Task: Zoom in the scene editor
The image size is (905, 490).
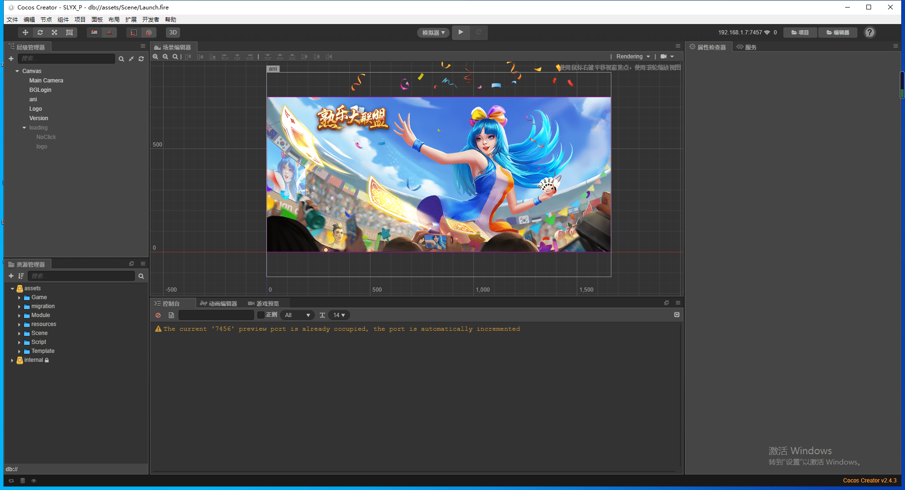Action: tap(156, 57)
